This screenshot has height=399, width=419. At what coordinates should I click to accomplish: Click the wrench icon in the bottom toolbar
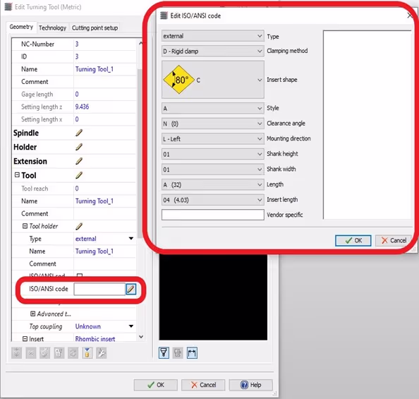click(x=102, y=353)
